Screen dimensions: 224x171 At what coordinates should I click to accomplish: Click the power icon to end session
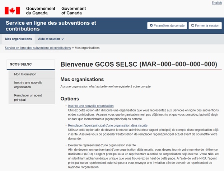[x=192, y=26]
